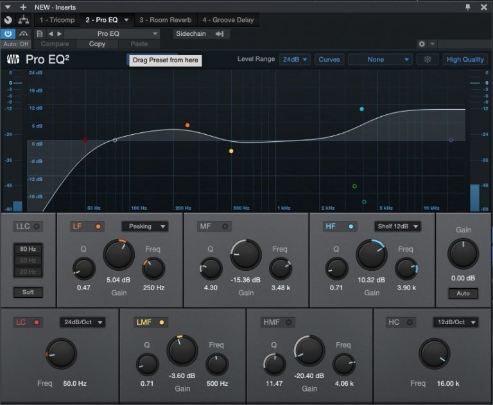Click the LF Gain knob

pos(119,255)
